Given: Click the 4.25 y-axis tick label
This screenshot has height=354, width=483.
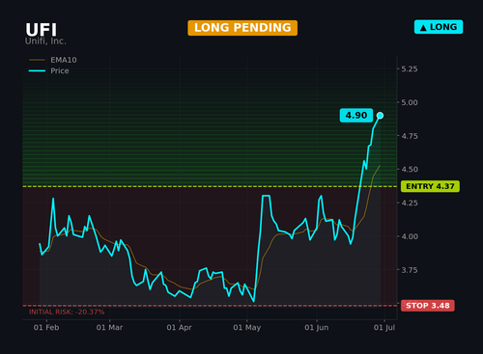Looking at the screenshot, I should point(410,203).
